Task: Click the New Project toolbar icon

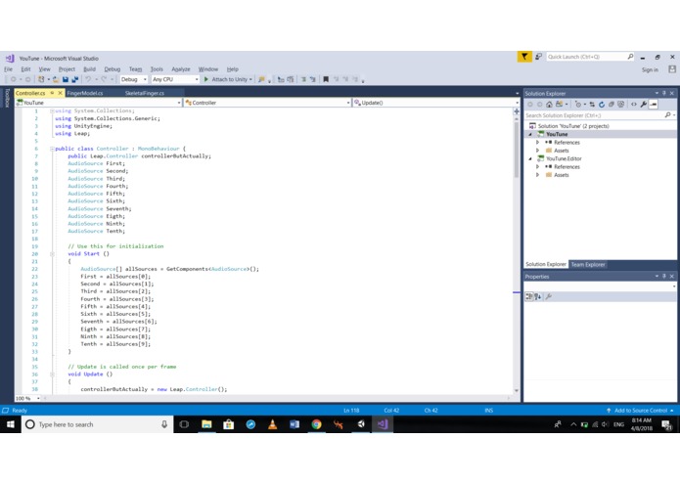Action: click(41, 80)
